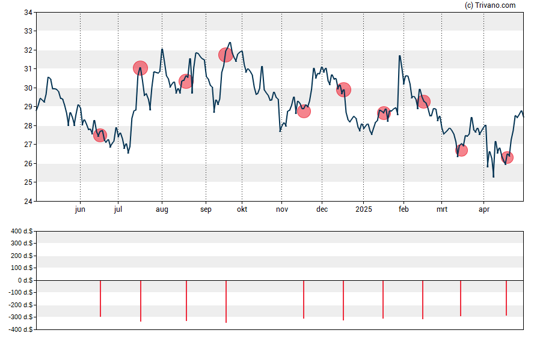Click the red dividend bar in July
Screen dimensions: 534x339
[141, 301]
